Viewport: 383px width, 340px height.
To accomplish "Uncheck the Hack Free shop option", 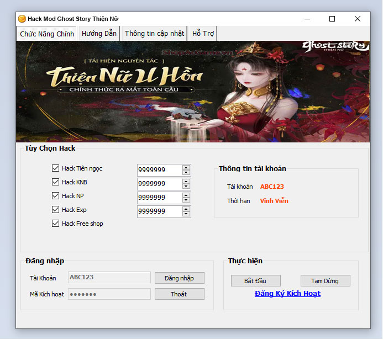I will 55,224.
